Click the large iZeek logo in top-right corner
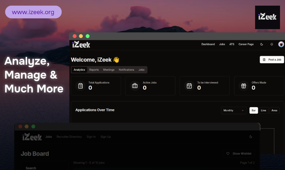285x170 pixels. 267,17
